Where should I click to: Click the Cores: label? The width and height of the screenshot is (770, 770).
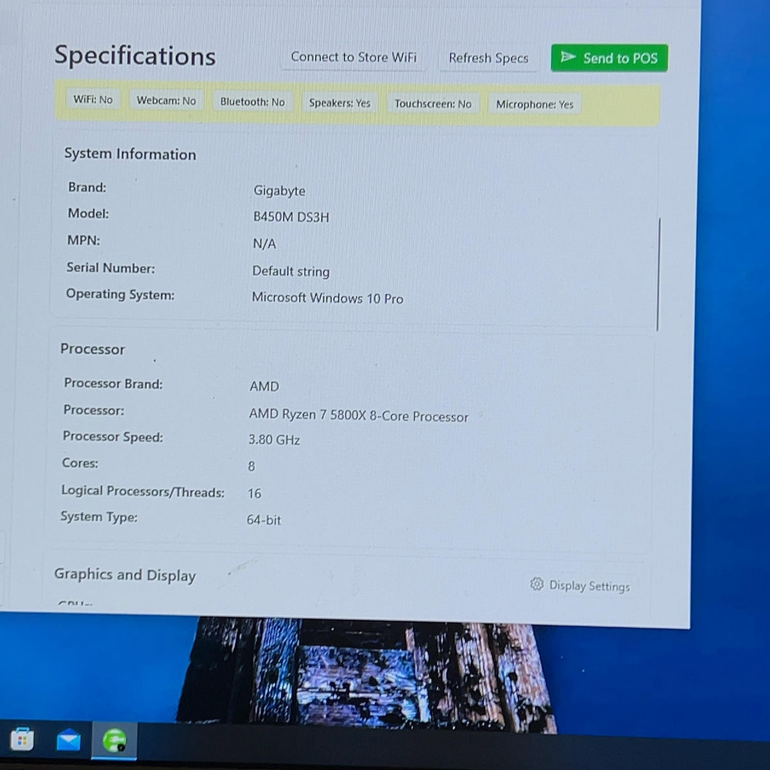[x=80, y=463]
